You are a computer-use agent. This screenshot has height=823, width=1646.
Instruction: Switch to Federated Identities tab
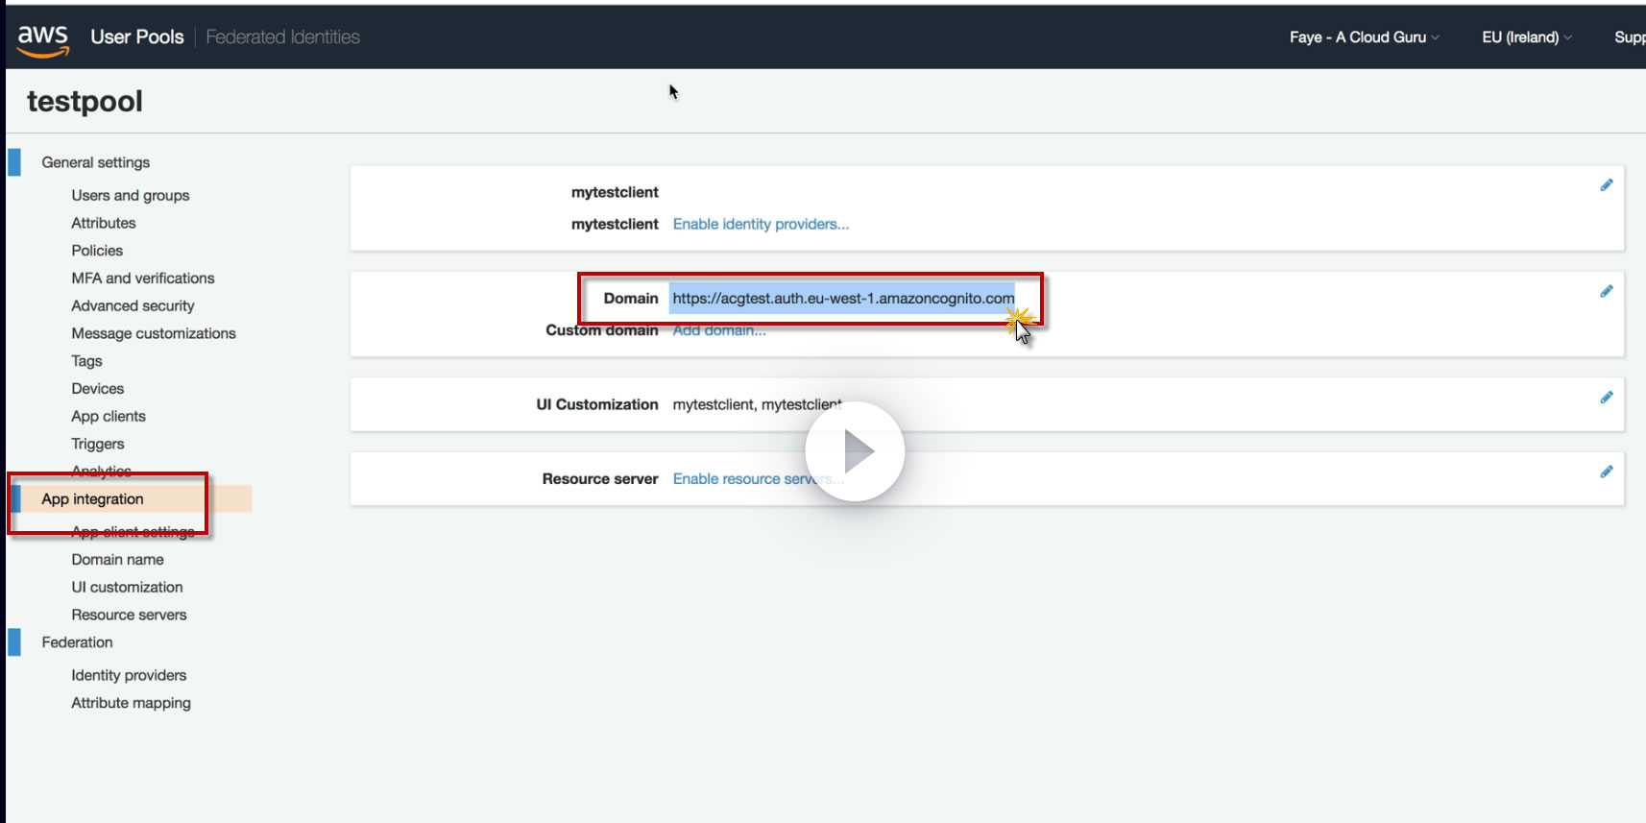[x=283, y=37]
